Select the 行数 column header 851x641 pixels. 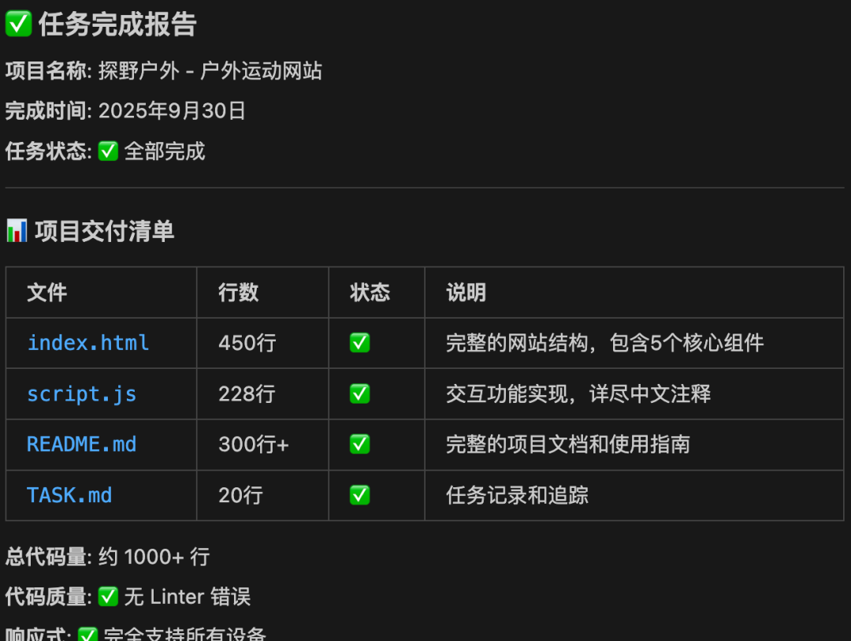(x=238, y=293)
